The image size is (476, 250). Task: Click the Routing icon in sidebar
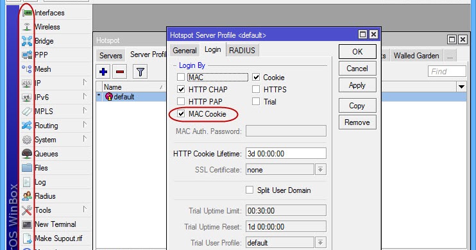tap(27, 125)
